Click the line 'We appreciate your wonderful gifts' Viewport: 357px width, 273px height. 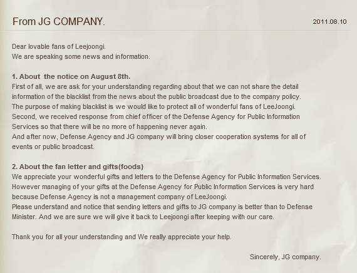tap(167, 177)
